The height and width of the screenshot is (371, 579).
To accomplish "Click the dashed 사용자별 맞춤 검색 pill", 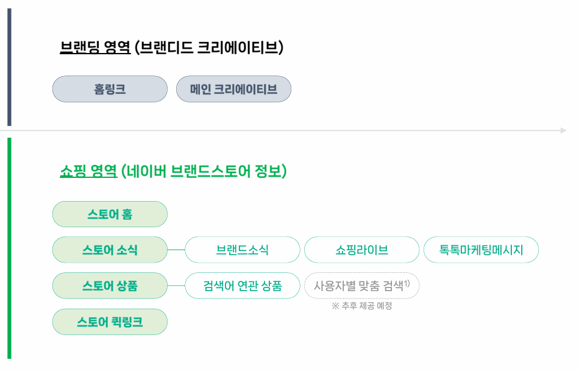I will 361,286.
